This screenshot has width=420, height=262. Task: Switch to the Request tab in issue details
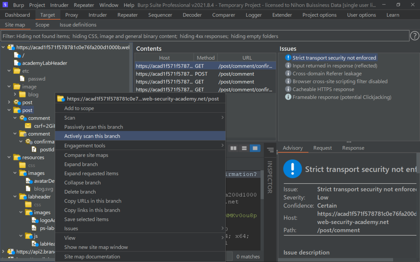[x=322, y=148]
